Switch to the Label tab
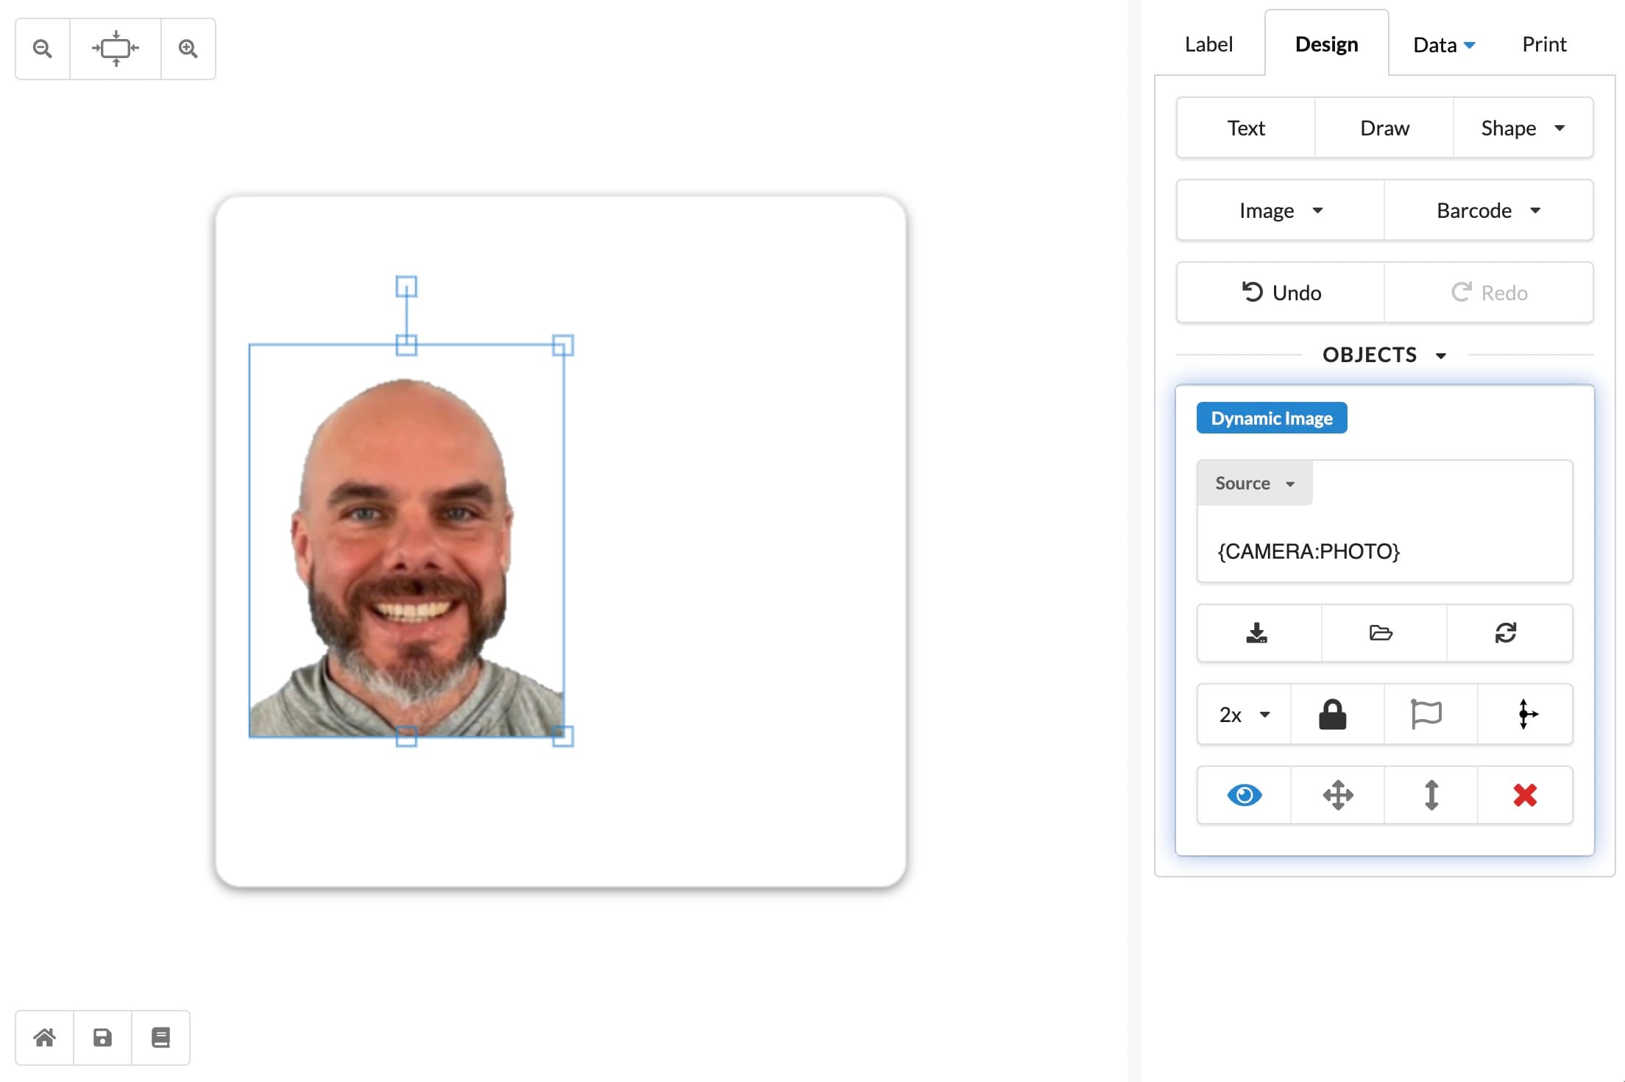Image resolution: width=1625 pixels, height=1082 pixels. tap(1208, 44)
